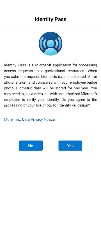Click the word "Pass" in the header
The image size is (101, 226).
[x=60, y=19]
